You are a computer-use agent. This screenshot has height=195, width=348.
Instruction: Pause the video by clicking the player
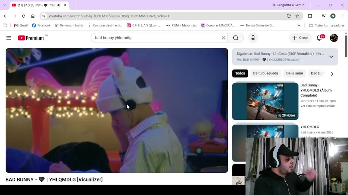pyautogui.click(x=117, y=110)
